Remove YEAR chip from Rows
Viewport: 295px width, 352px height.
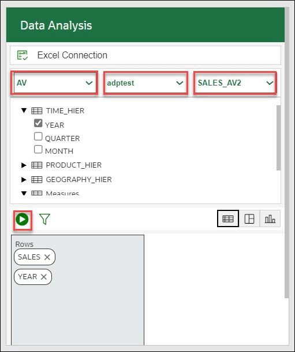pyautogui.click(x=44, y=277)
